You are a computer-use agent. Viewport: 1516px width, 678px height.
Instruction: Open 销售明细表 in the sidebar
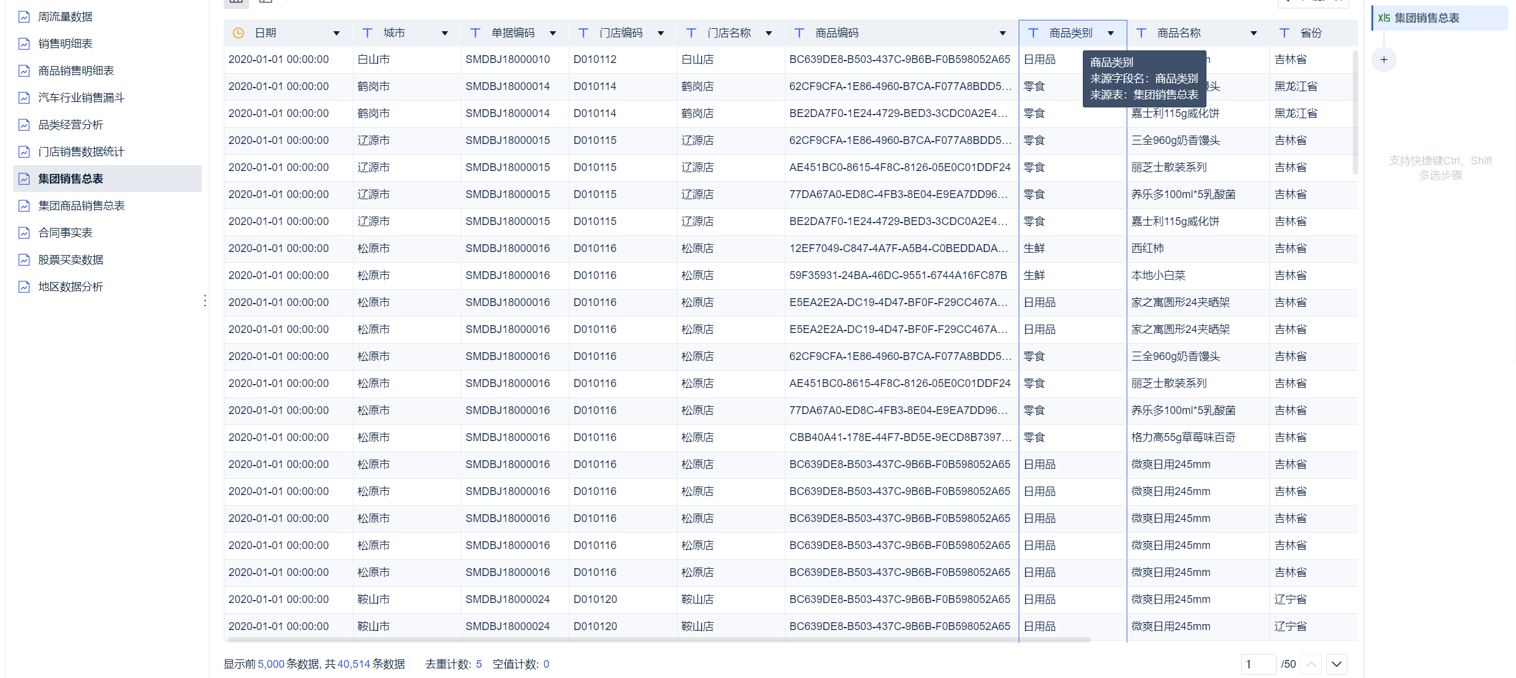[65, 44]
